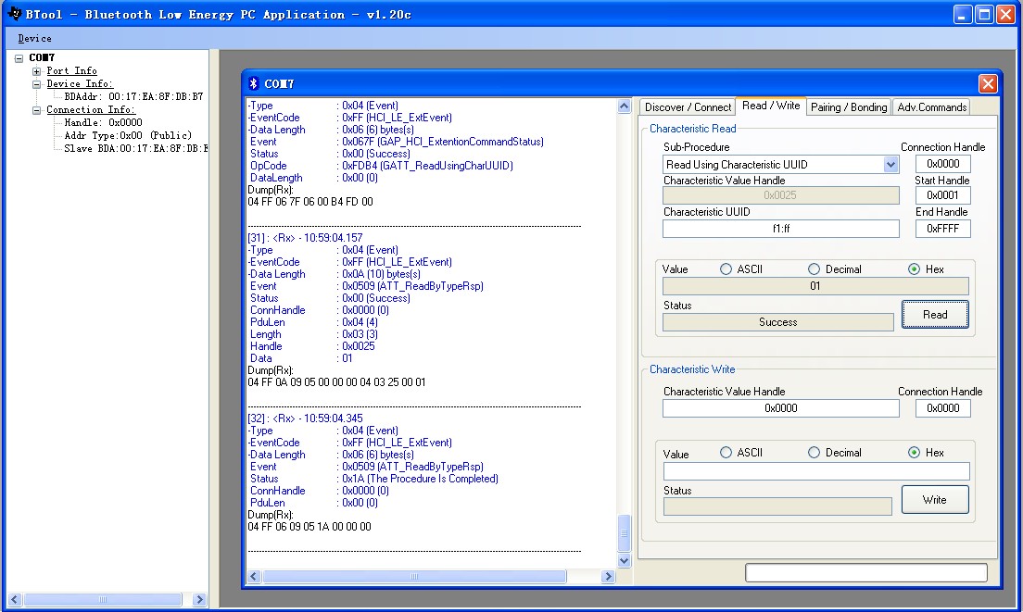Click the log horizontal scroll right arrow
This screenshot has width=1023, height=612.
coord(608,576)
